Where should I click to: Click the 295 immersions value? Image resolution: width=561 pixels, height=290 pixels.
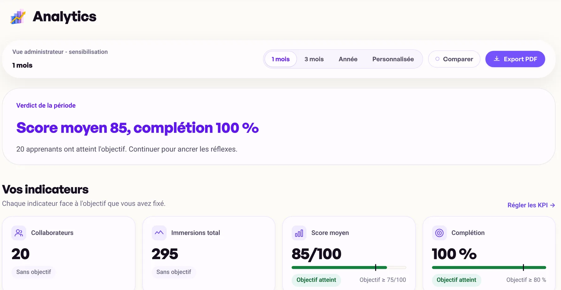click(165, 254)
